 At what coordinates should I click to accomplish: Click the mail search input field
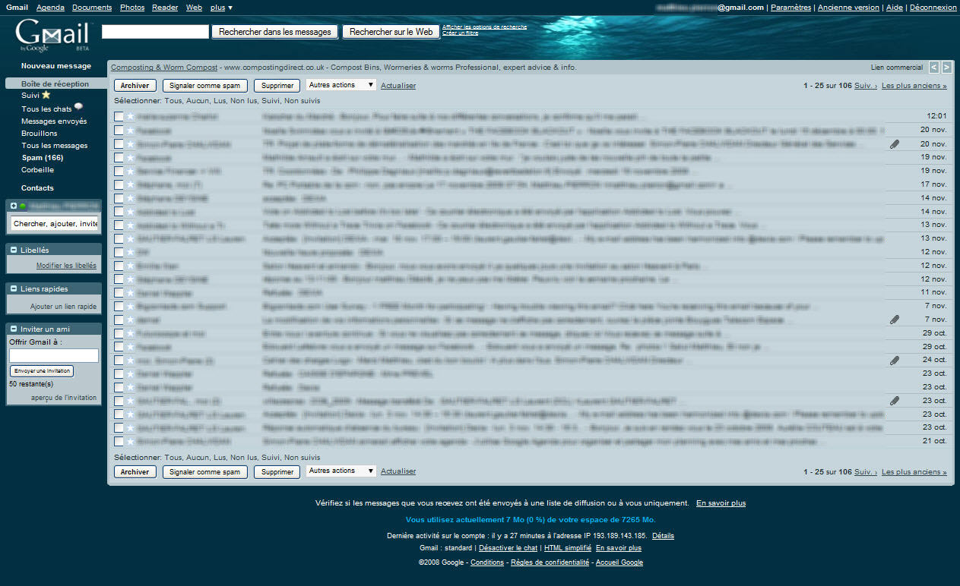click(155, 32)
